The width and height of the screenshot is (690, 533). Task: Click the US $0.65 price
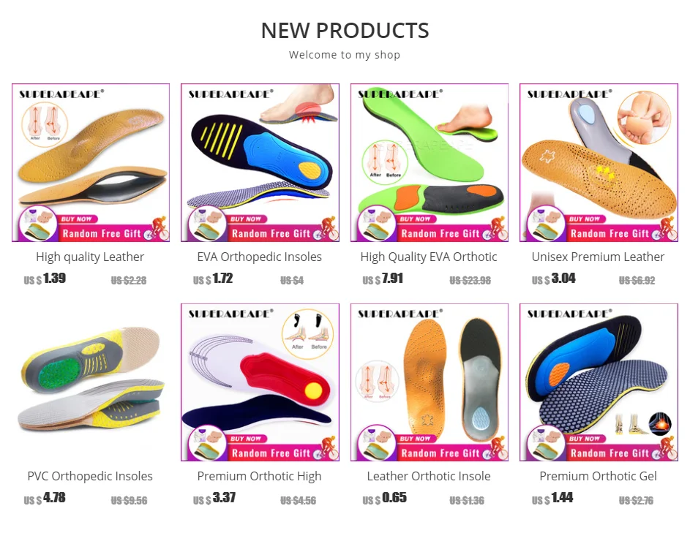point(385,498)
